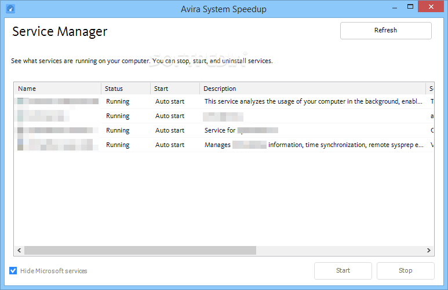Screen dimensions: 448x290
Task: Select row with 'This service analyzes the usage' description
Action: 224,102
